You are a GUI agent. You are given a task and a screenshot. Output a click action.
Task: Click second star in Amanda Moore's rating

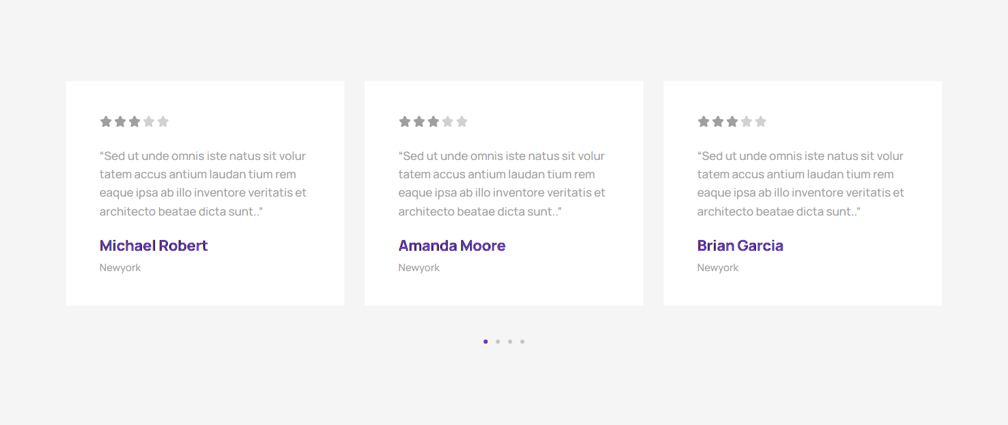(x=419, y=122)
